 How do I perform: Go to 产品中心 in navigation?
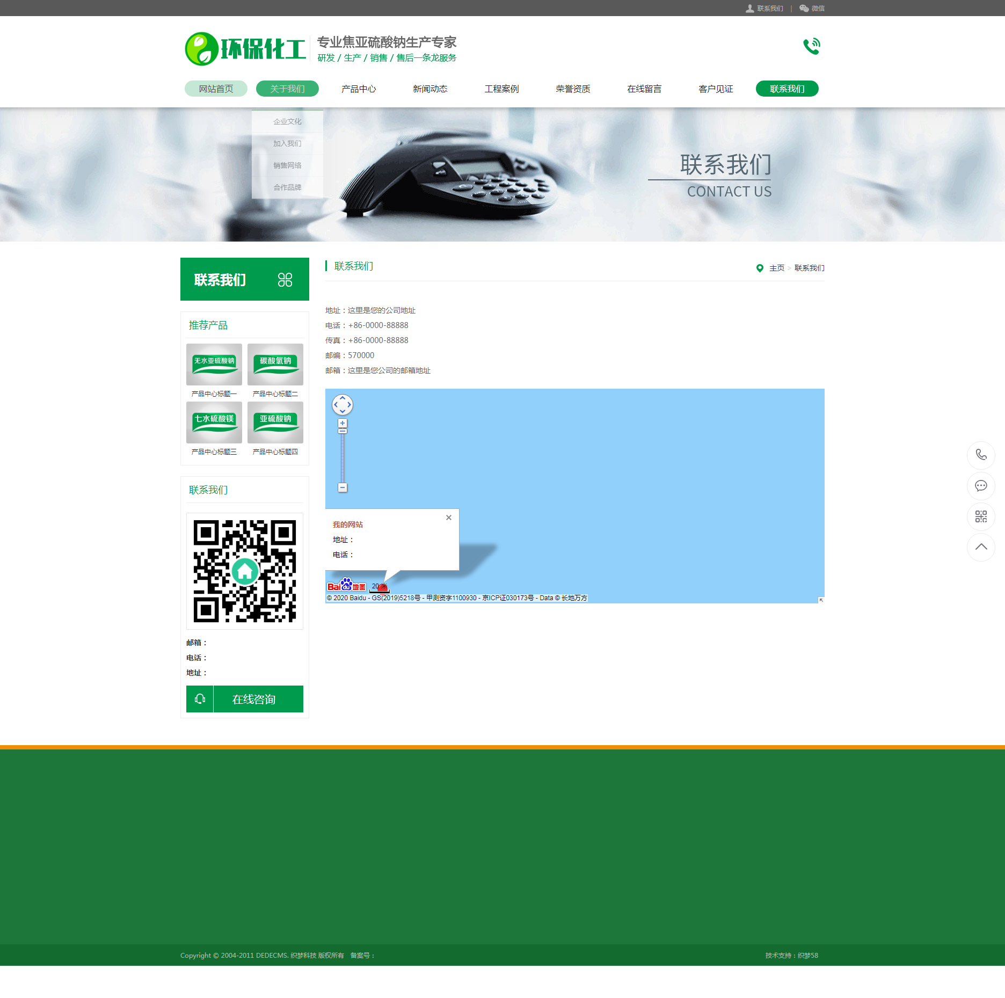tap(359, 89)
